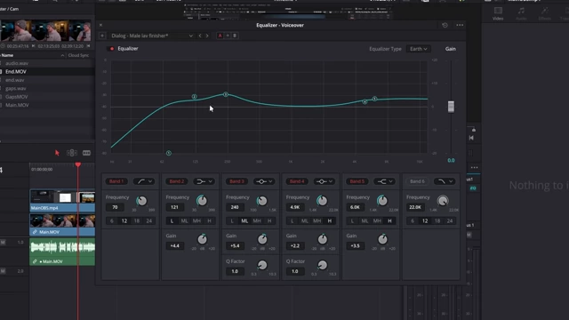Select EQ curve node 1 at graph bottom
The width and height of the screenshot is (569, 320).
coord(169,153)
